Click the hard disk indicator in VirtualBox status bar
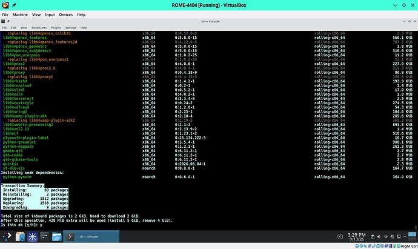Viewport: 418px width, 249px height. [357, 246]
